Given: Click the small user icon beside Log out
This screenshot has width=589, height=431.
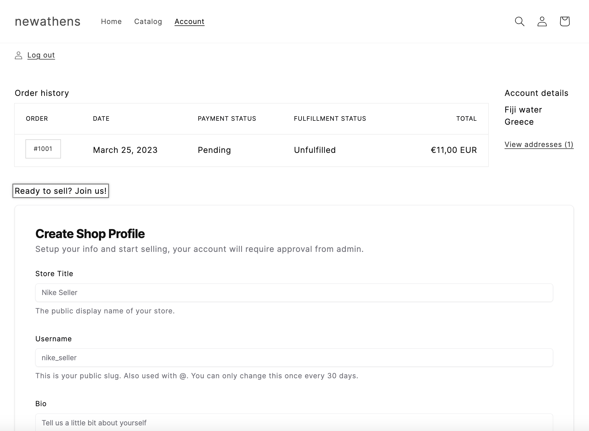Looking at the screenshot, I should click(18, 55).
